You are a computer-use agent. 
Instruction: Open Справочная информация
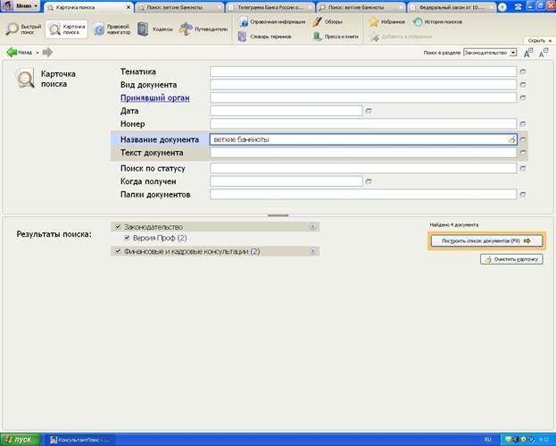[x=272, y=21]
